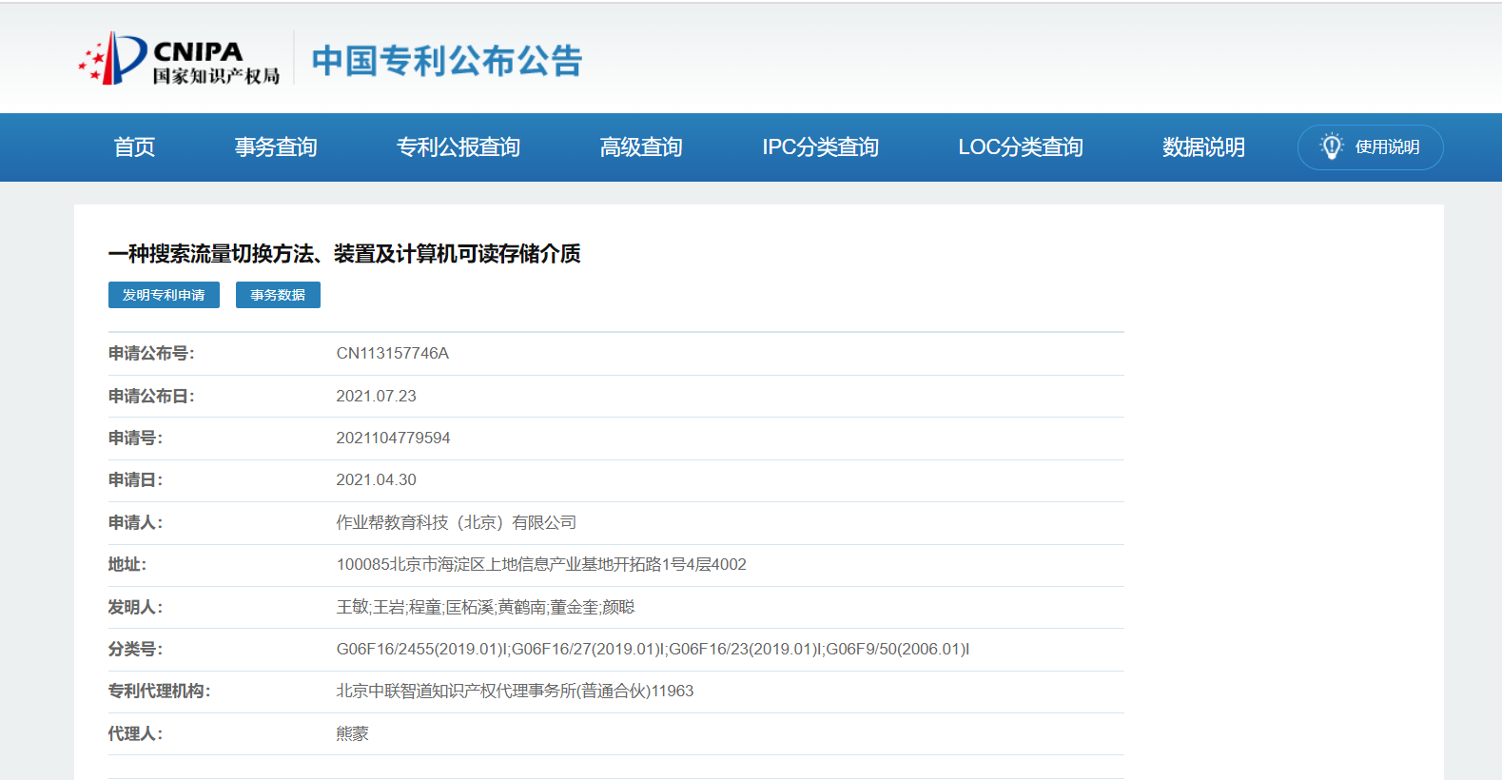Click application number 2021104779594
1502x780 pixels.
pyautogui.click(x=393, y=439)
